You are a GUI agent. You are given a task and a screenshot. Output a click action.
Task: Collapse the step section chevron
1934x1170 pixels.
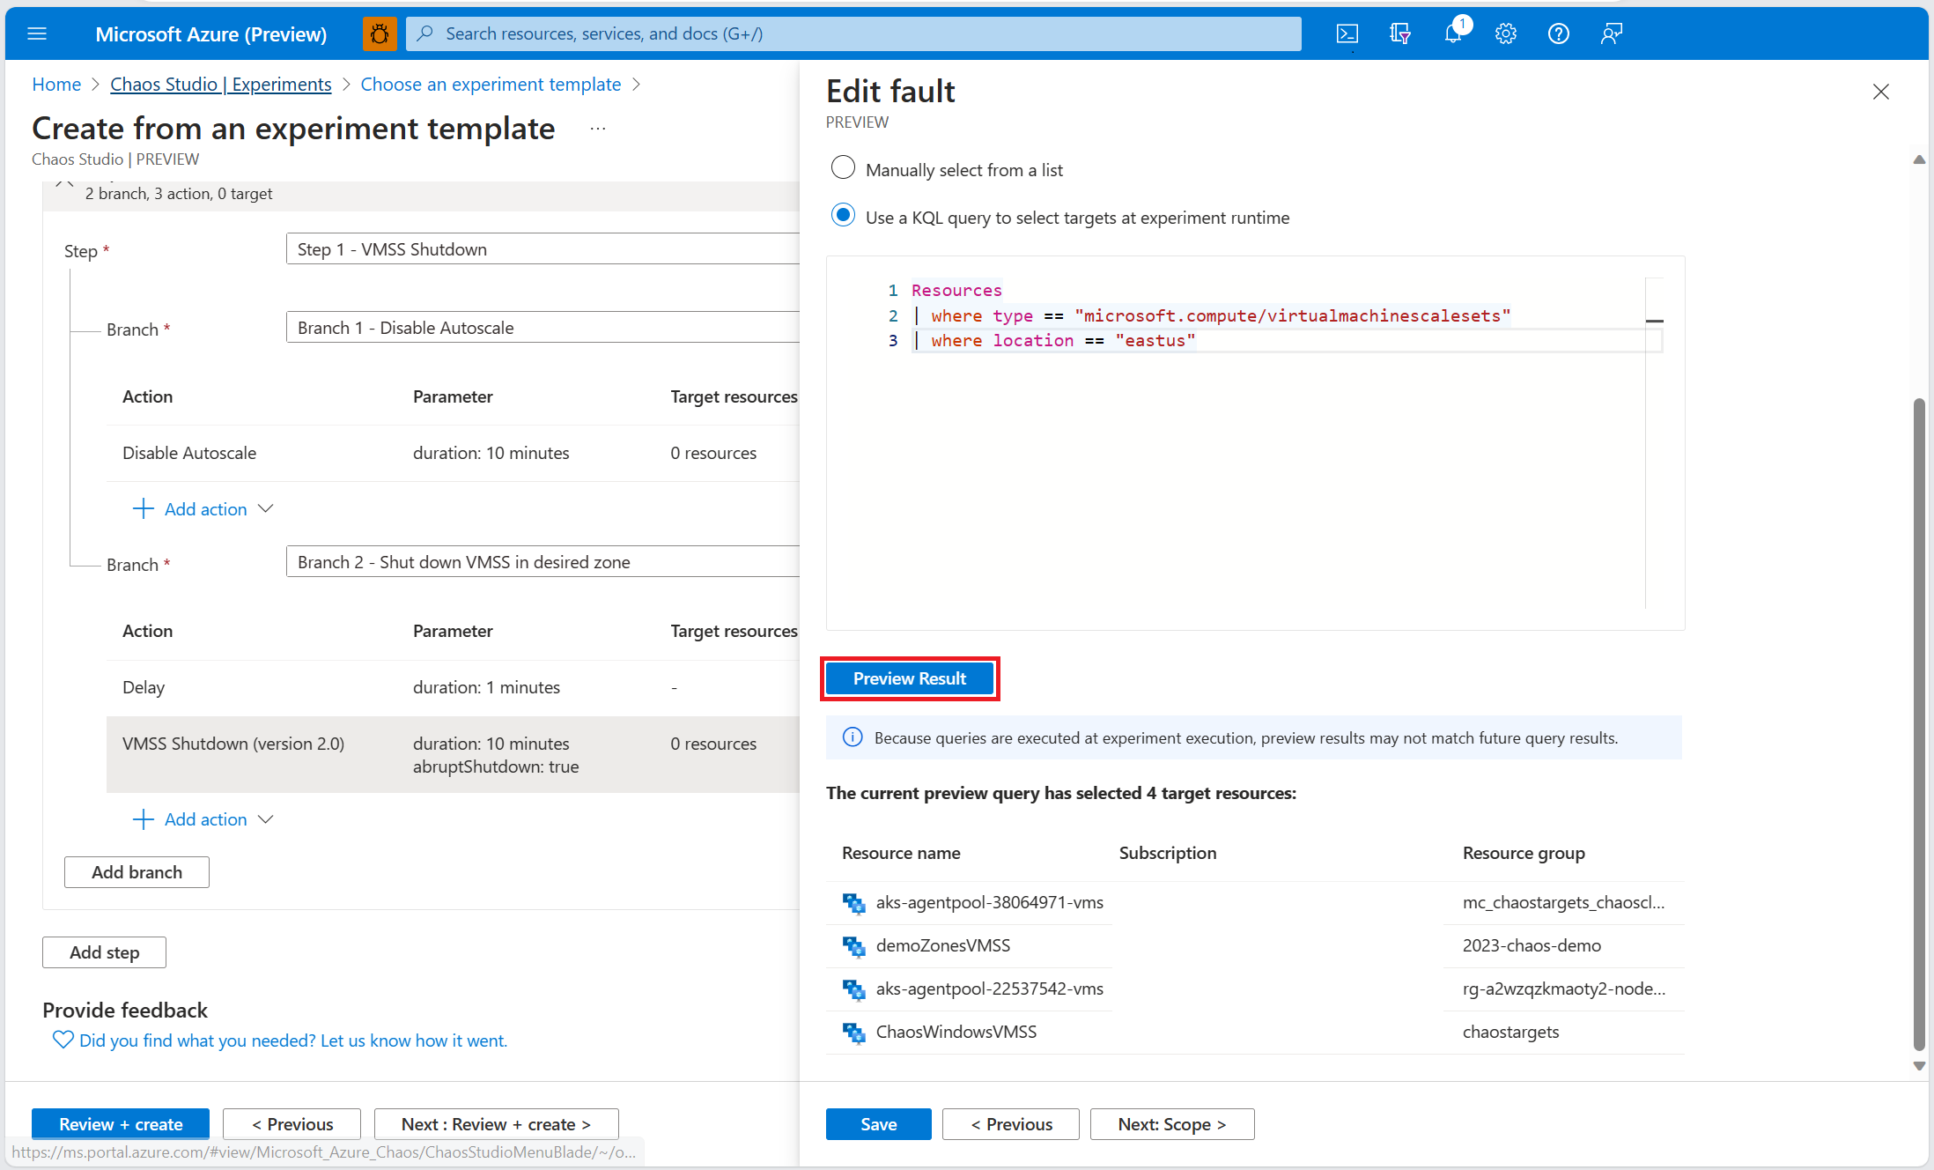(x=63, y=185)
